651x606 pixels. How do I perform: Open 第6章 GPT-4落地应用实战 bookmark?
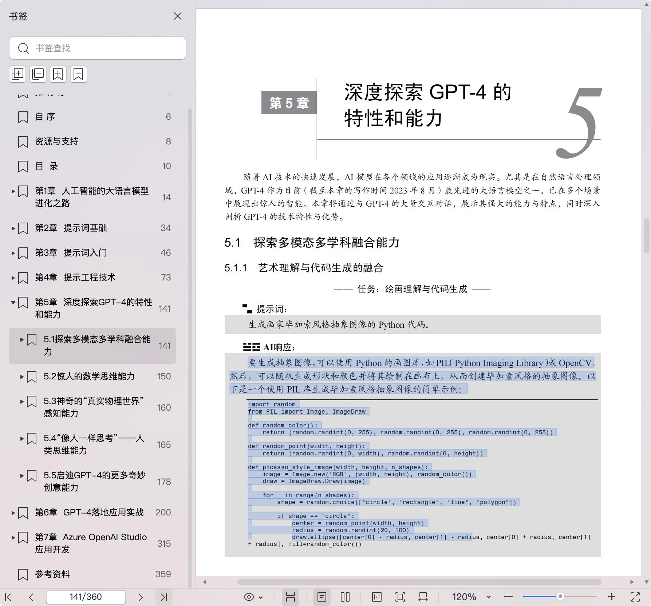pos(89,513)
